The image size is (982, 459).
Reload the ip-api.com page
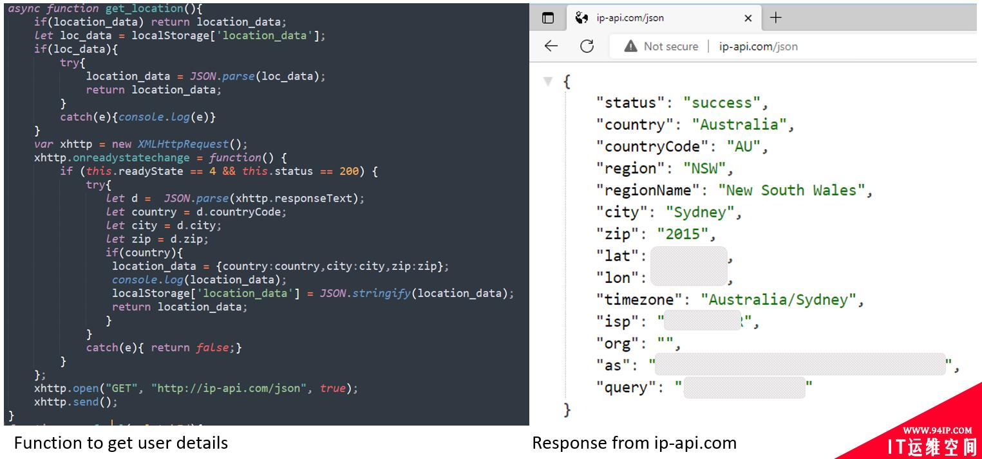point(587,46)
